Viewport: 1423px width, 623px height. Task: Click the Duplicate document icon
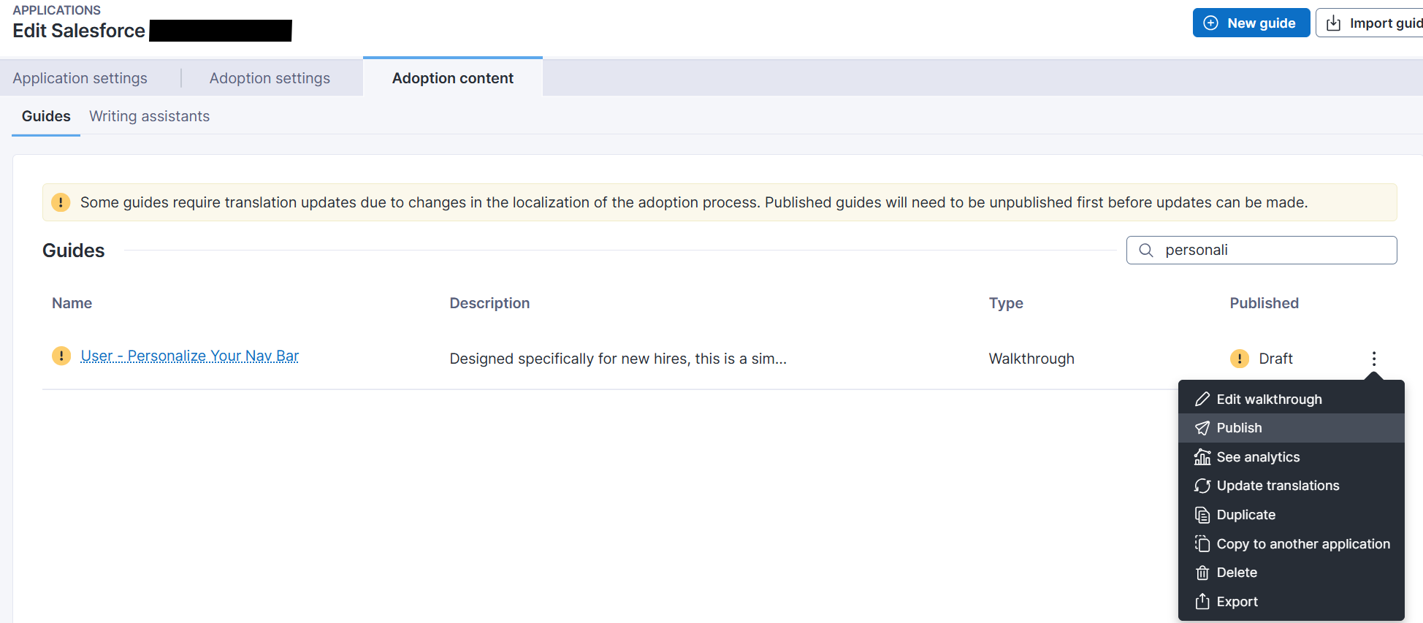(x=1202, y=515)
